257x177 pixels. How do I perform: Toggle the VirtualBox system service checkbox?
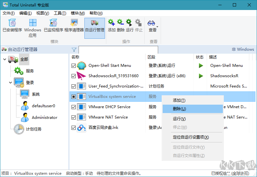coord(74,97)
